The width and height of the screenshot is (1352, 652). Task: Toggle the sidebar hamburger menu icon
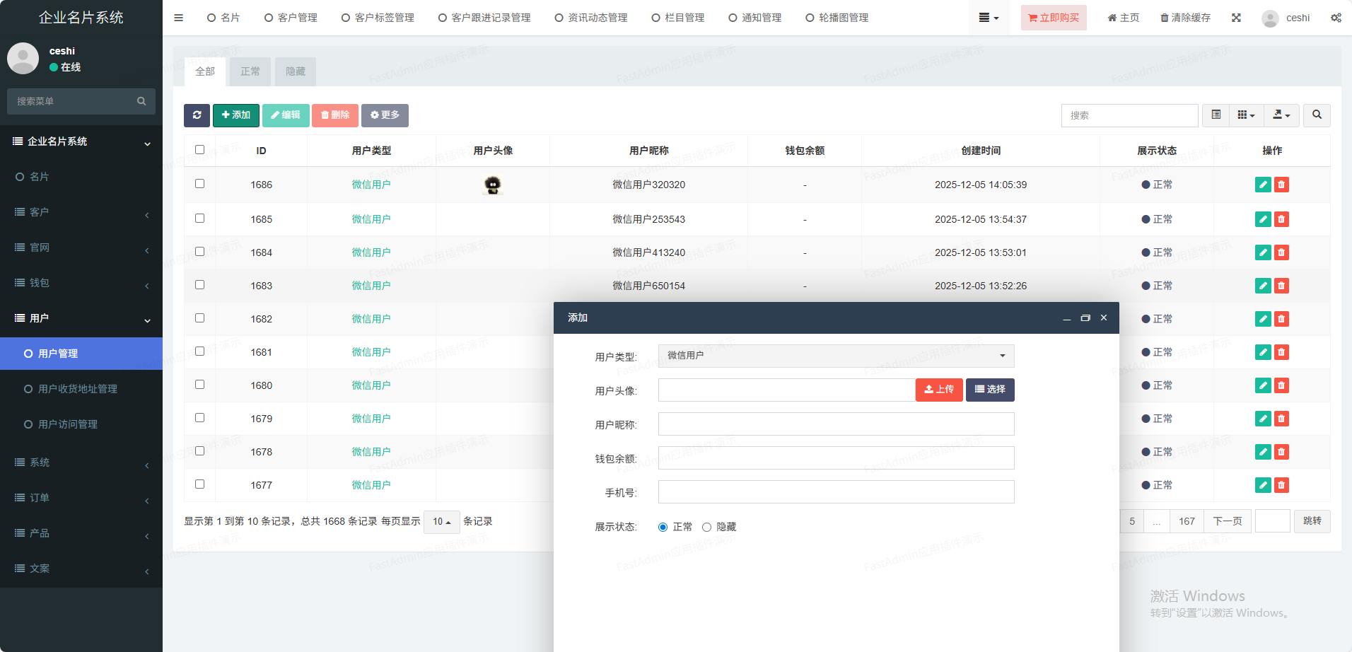pyautogui.click(x=178, y=18)
